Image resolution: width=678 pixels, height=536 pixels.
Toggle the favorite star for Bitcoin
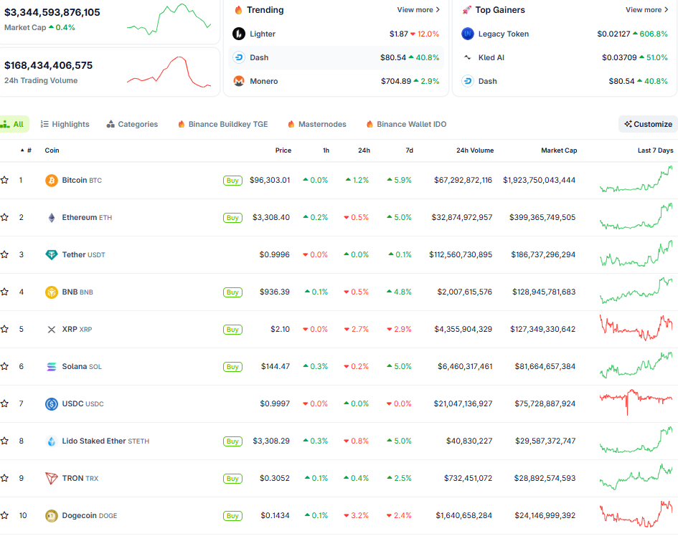[5, 181]
